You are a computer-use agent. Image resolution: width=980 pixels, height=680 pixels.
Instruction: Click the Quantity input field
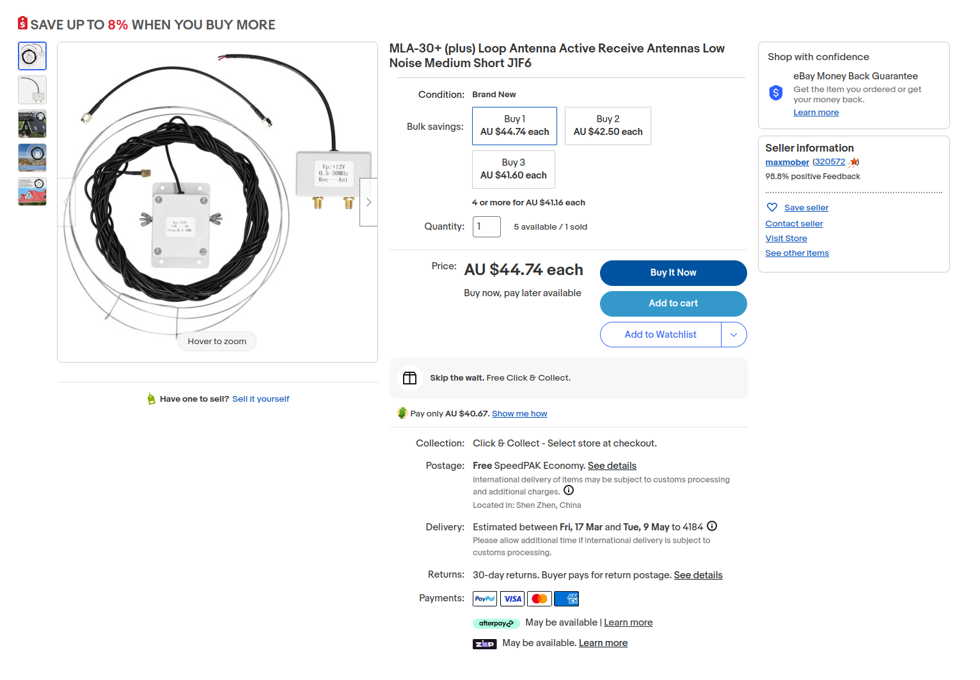click(486, 226)
